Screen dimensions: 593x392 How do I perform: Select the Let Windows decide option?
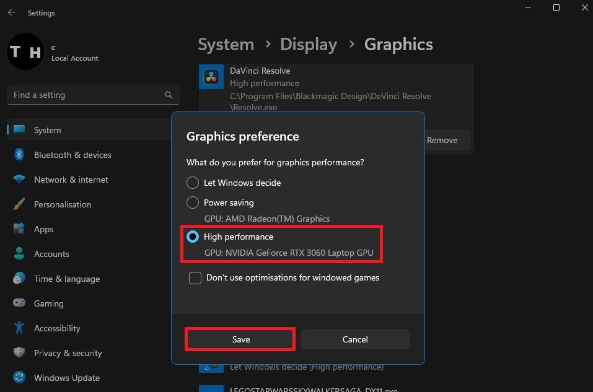[x=193, y=183]
